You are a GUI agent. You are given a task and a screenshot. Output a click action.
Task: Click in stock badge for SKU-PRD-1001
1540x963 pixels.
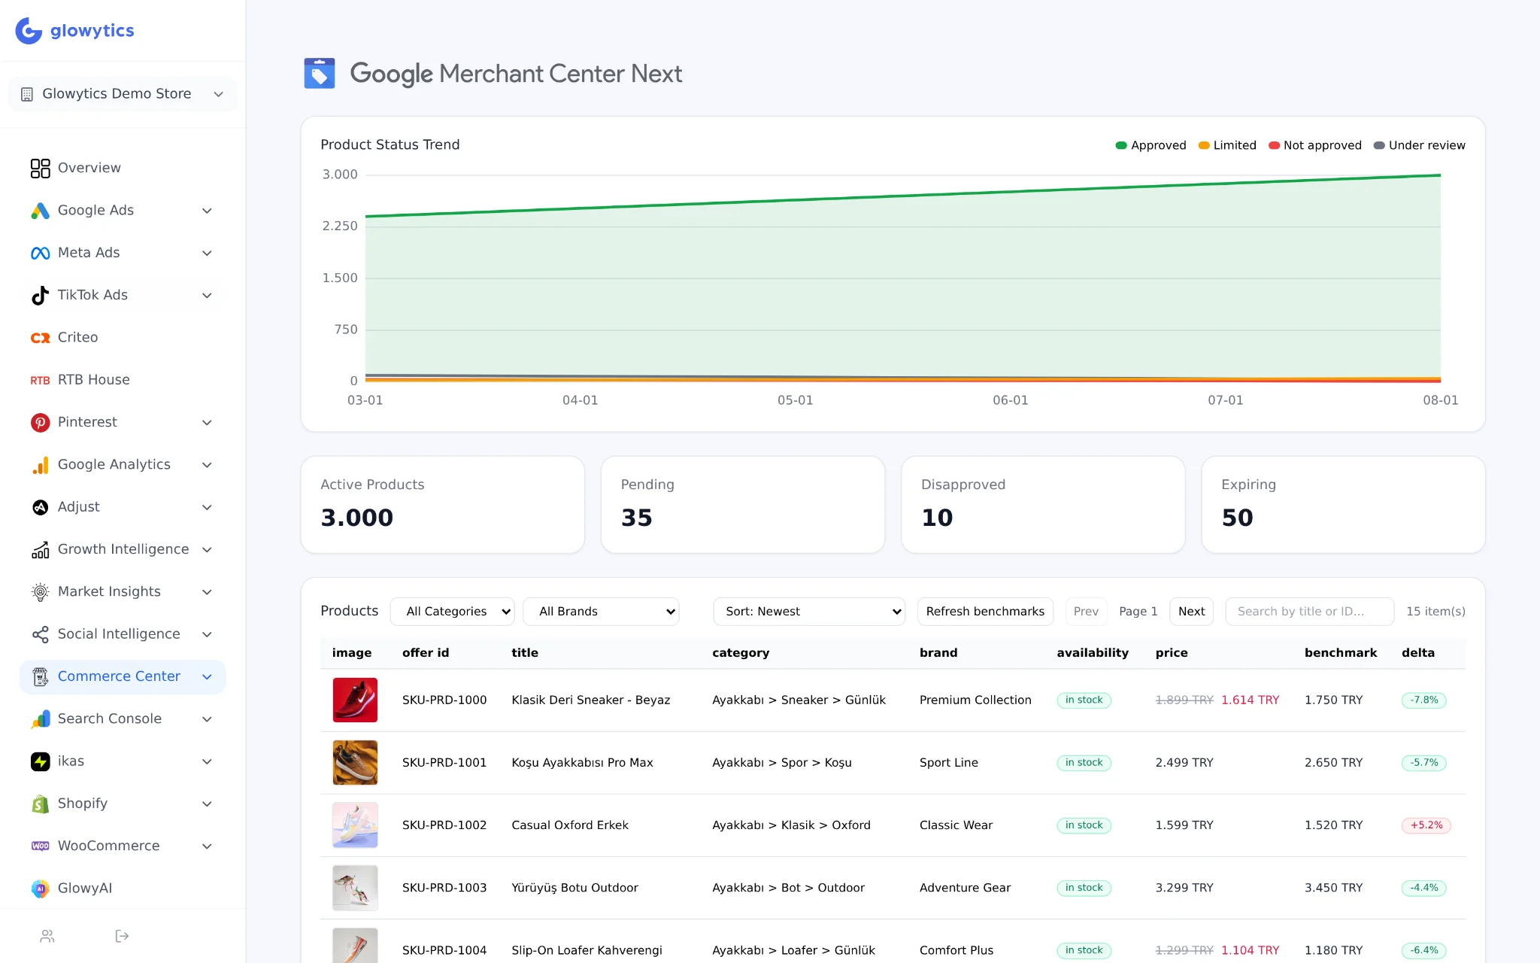[x=1084, y=763]
